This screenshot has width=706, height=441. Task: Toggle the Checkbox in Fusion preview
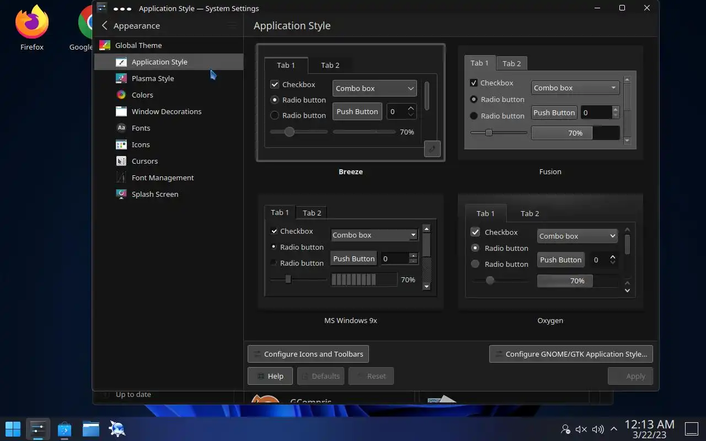(x=473, y=83)
